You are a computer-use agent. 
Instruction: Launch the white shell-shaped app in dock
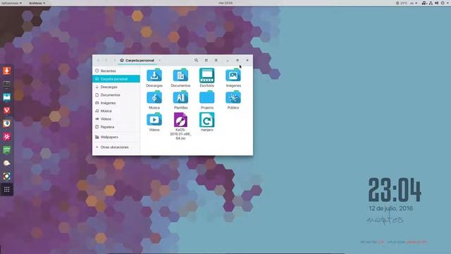[6, 163]
